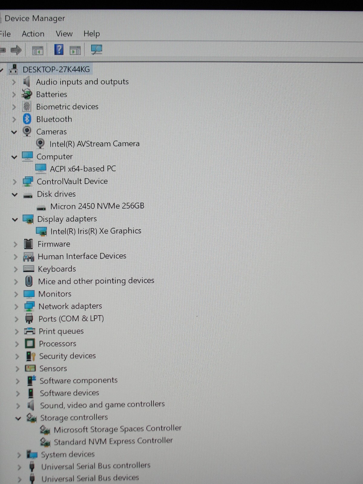The width and height of the screenshot is (363, 484).
Task: Expand the Batteries category
Action: pos(14,94)
